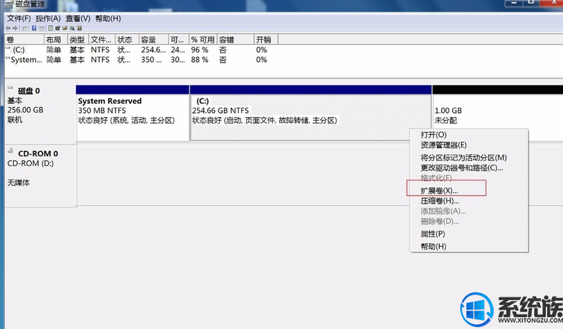This screenshot has width=563, height=329.
Task: Click the 88 % free cell
Action: coord(200,60)
